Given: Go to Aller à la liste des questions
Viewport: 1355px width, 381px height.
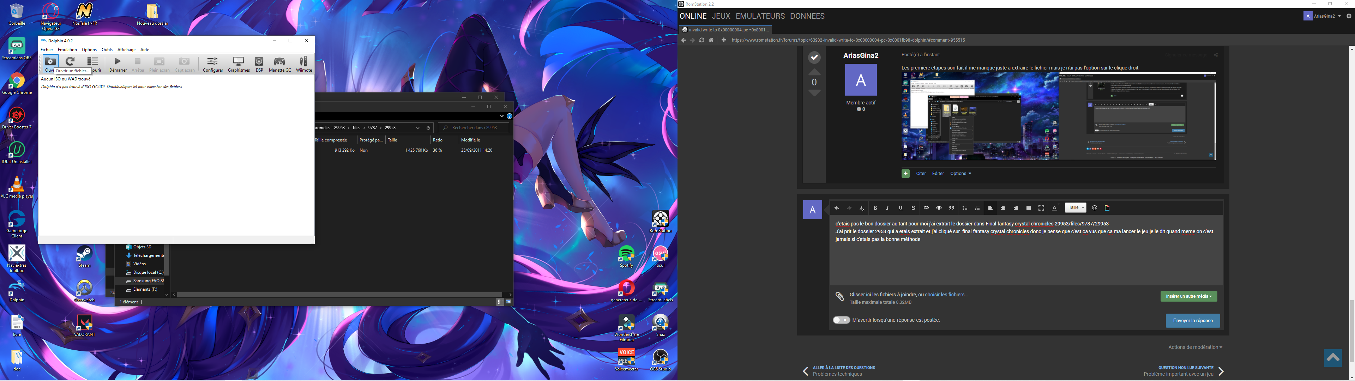Looking at the screenshot, I should click(x=844, y=368).
